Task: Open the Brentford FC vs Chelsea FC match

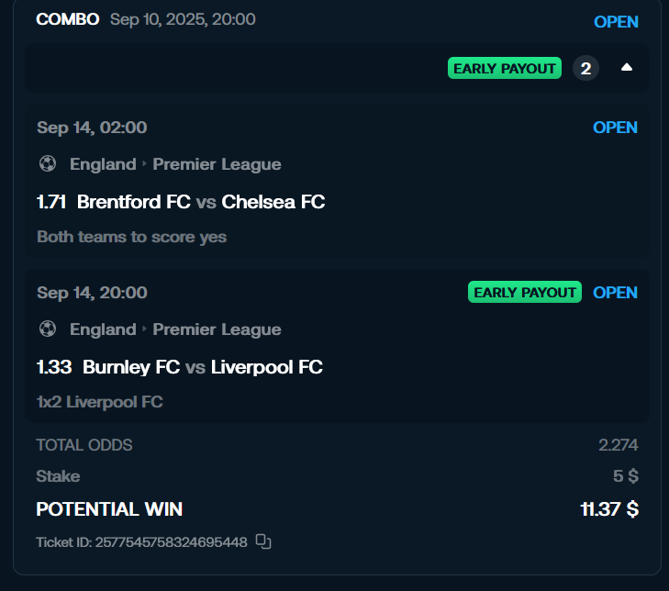Action: pos(201,202)
